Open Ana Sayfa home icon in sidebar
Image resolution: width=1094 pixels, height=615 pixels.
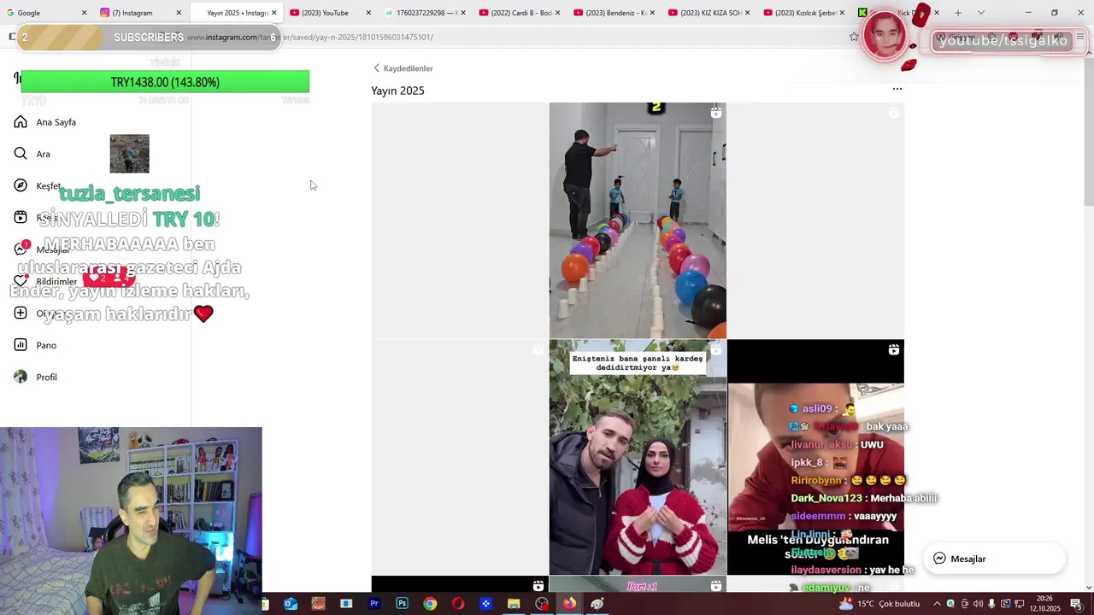point(21,122)
